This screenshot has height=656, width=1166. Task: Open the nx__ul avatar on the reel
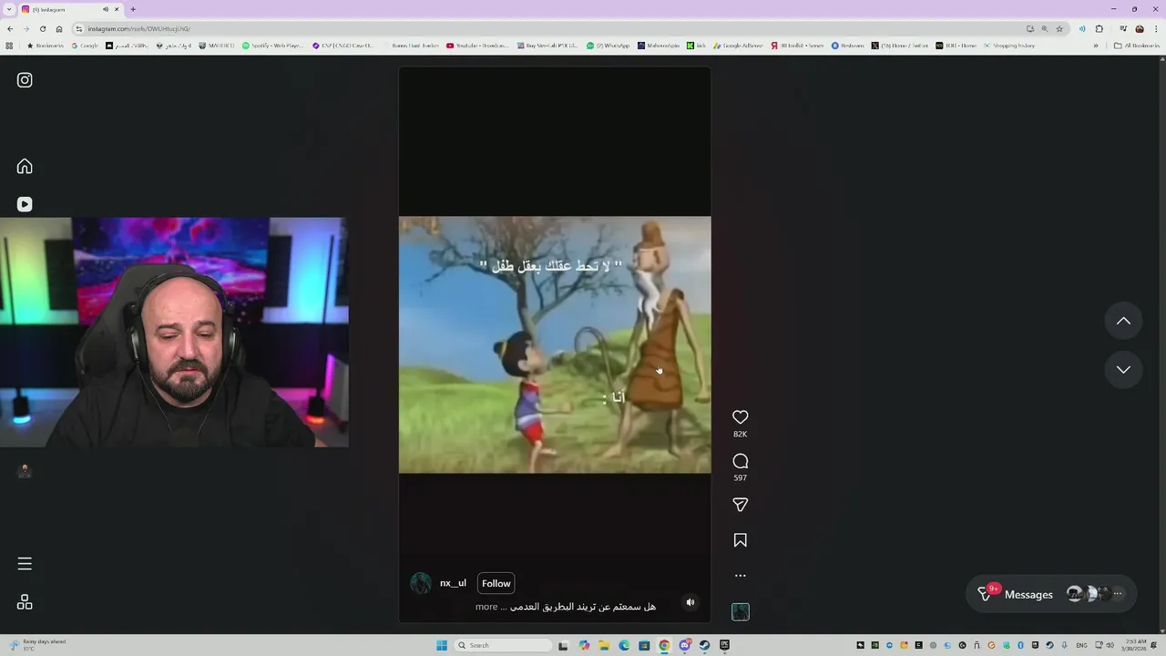click(x=421, y=583)
